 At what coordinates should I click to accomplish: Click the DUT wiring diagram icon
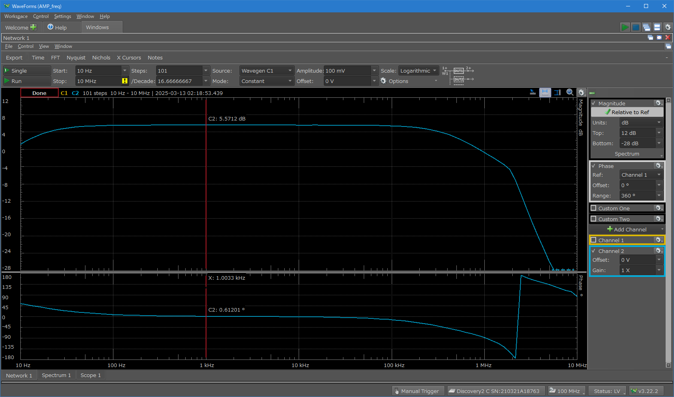[x=458, y=75]
